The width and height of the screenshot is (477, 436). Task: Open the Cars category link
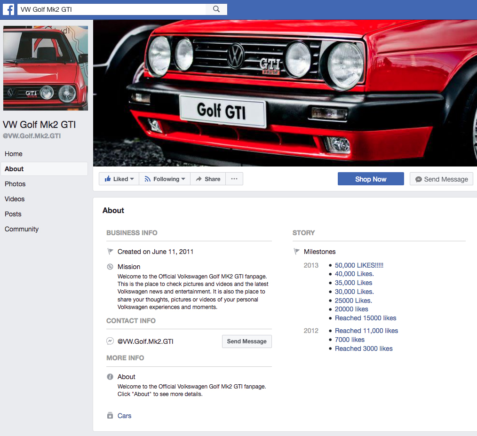pos(124,416)
